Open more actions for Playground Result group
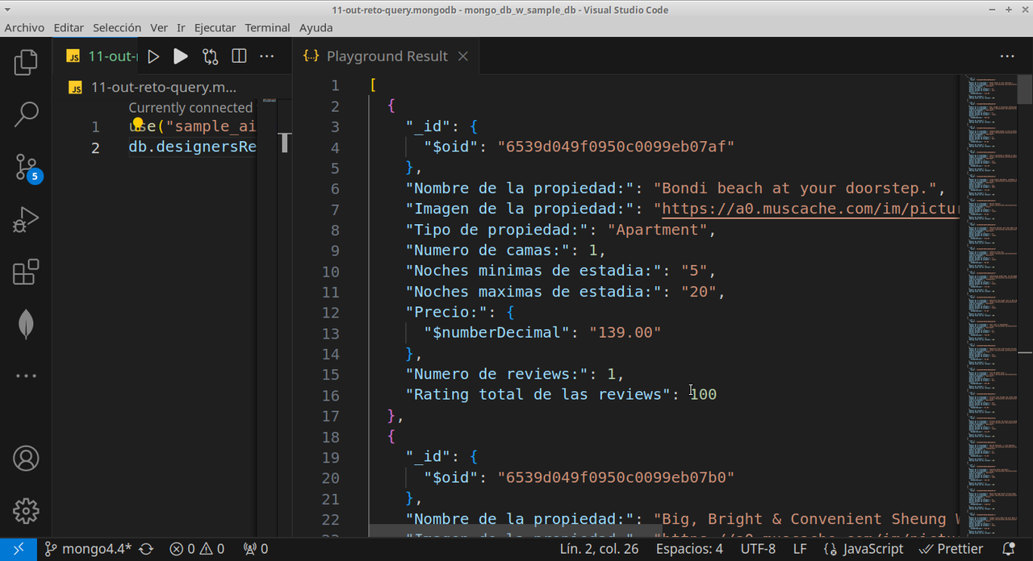The image size is (1033, 561). (x=1007, y=56)
